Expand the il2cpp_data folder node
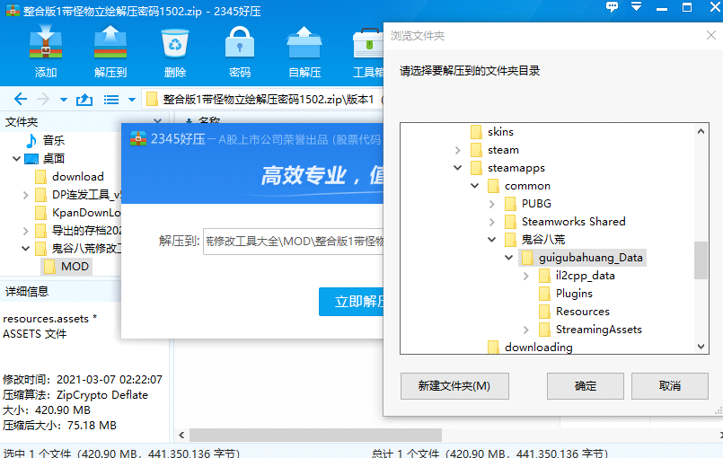The height and width of the screenshot is (458, 723). 525,276
